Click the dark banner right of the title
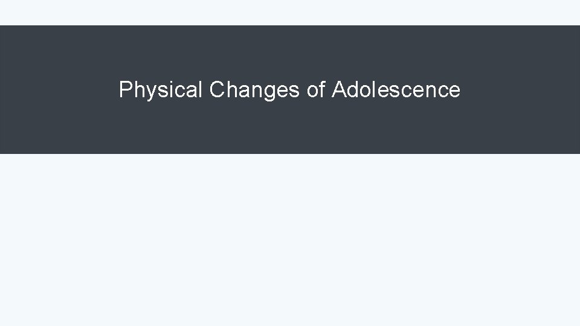Image resolution: width=580 pixels, height=326 pixels. (520, 90)
